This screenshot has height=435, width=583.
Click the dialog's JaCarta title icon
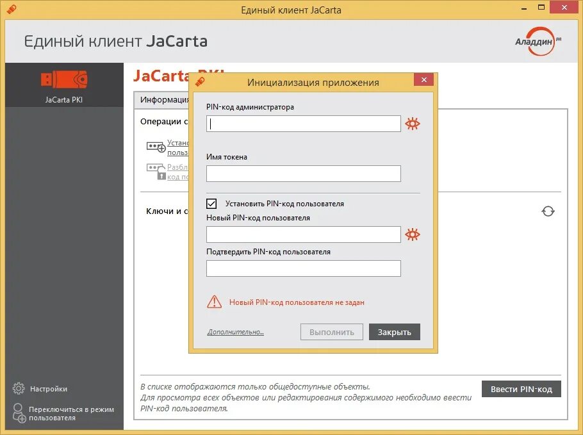pyautogui.click(x=200, y=81)
